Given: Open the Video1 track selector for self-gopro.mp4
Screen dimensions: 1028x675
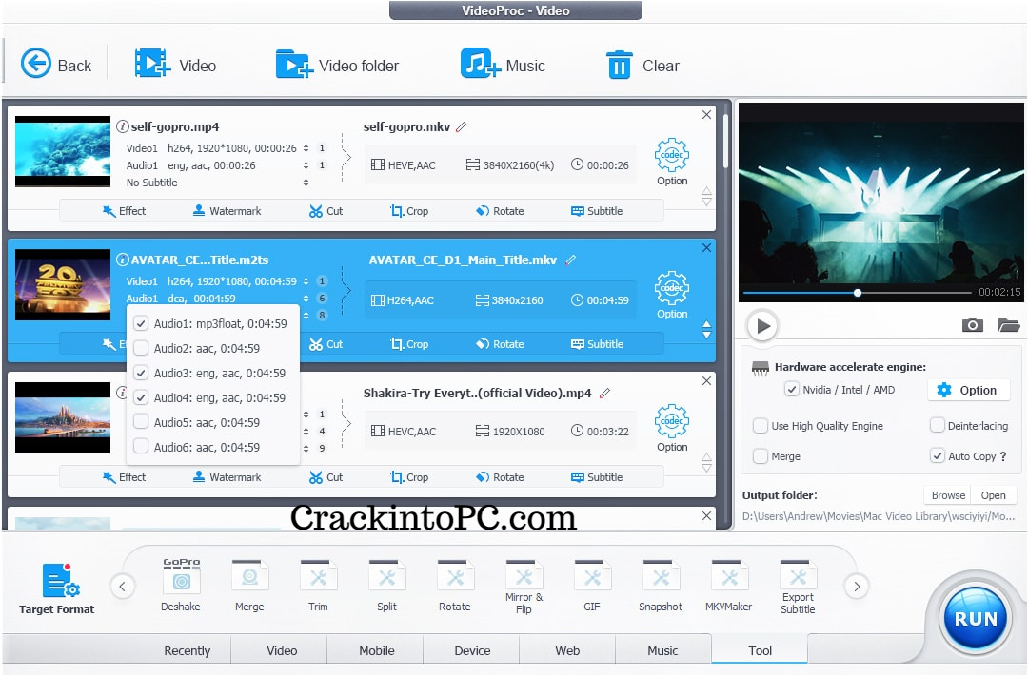Looking at the screenshot, I should [x=306, y=148].
